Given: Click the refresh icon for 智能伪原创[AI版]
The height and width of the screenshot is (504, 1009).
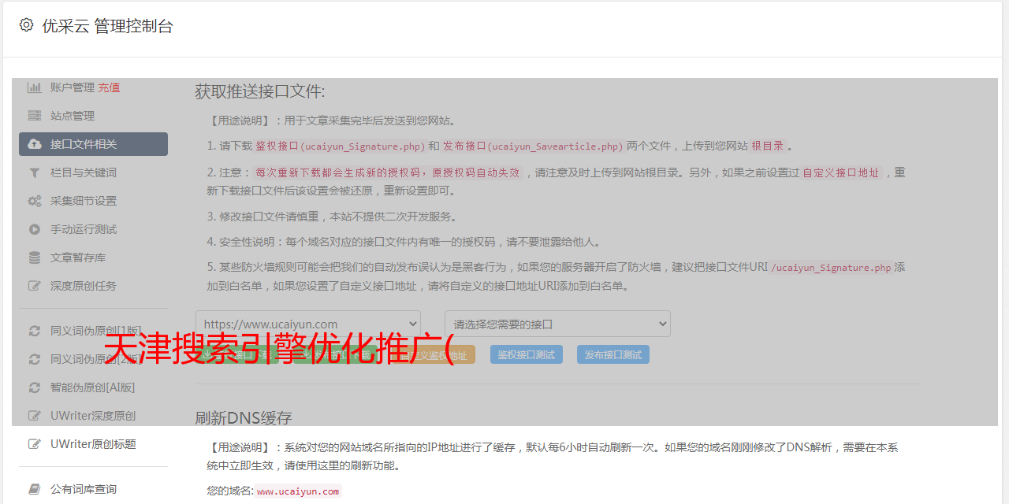Looking at the screenshot, I should tap(35, 387).
